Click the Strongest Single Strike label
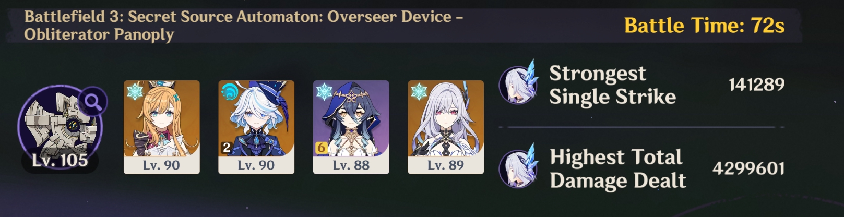The height and width of the screenshot is (217, 844). pos(612,85)
